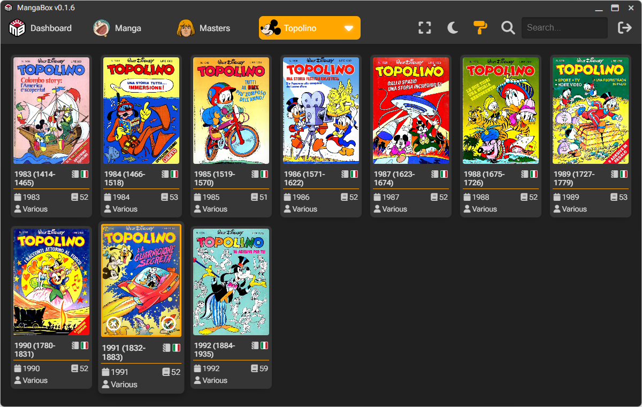The height and width of the screenshot is (407, 642).
Task: Click the logout exit icon
Action: 624,28
